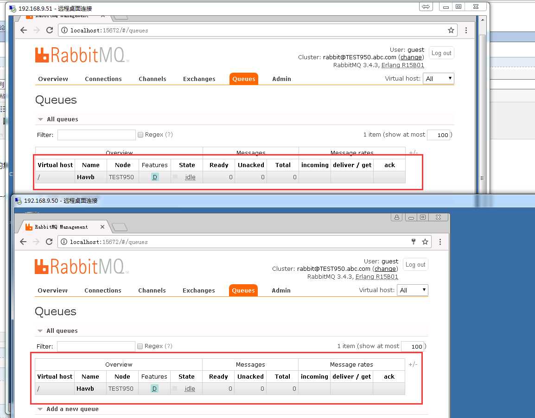This screenshot has height=418, width=535.
Task: Bookmark star in lower 192.168.9.50 browser
Action: pyautogui.click(x=425, y=242)
